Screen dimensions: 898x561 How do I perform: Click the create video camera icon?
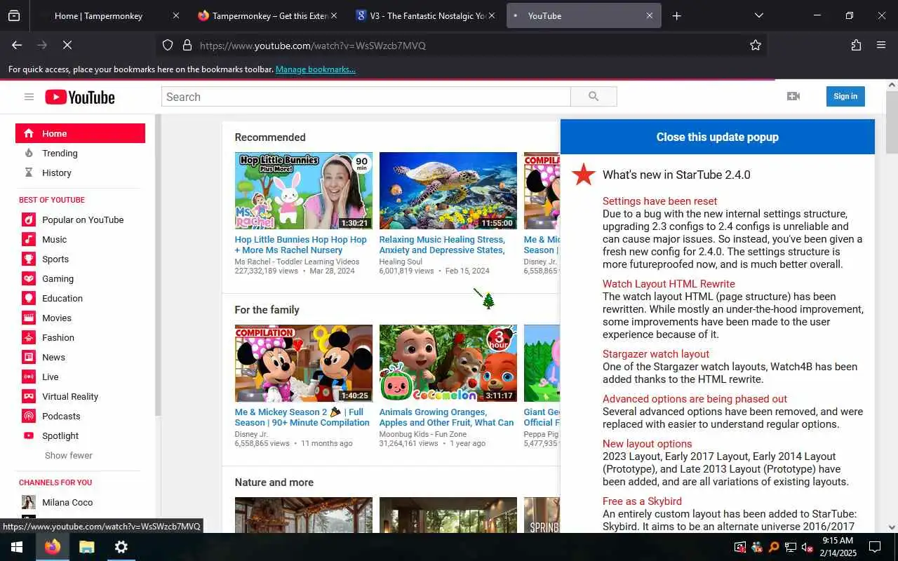(x=793, y=96)
